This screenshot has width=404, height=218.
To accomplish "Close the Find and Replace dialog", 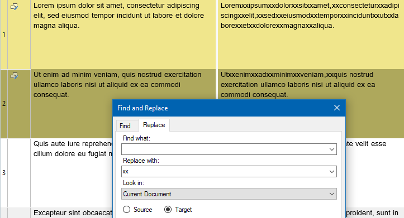I will pos(337,108).
